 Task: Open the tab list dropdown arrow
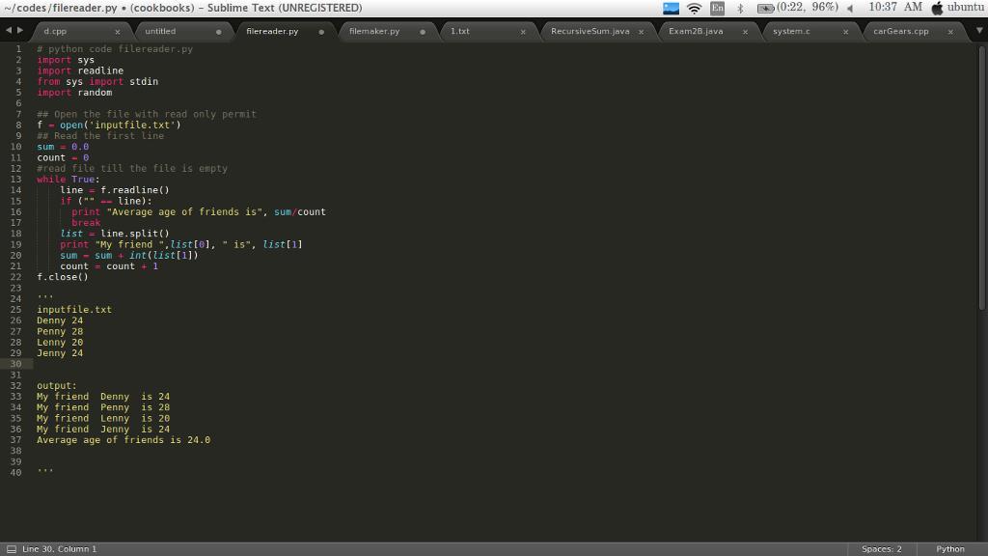pyautogui.click(x=979, y=31)
